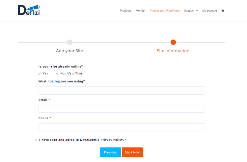The width and height of the screenshot is (247, 162).
Task: Open My account page
Action: [x=209, y=11]
